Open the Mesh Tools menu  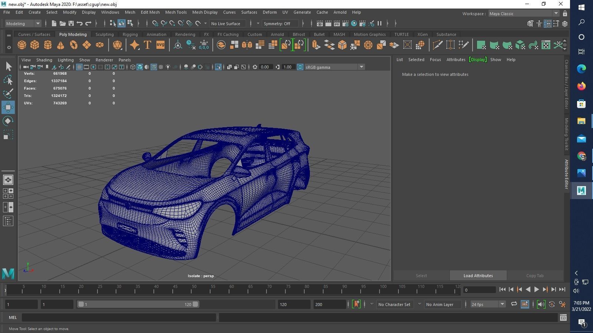point(176,12)
